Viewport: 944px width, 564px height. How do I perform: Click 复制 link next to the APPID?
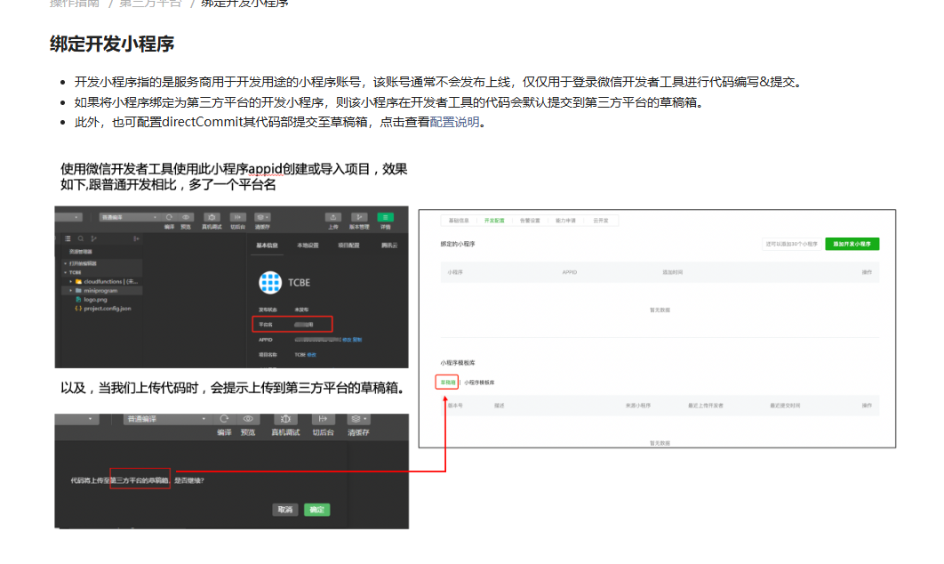(x=357, y=340)
